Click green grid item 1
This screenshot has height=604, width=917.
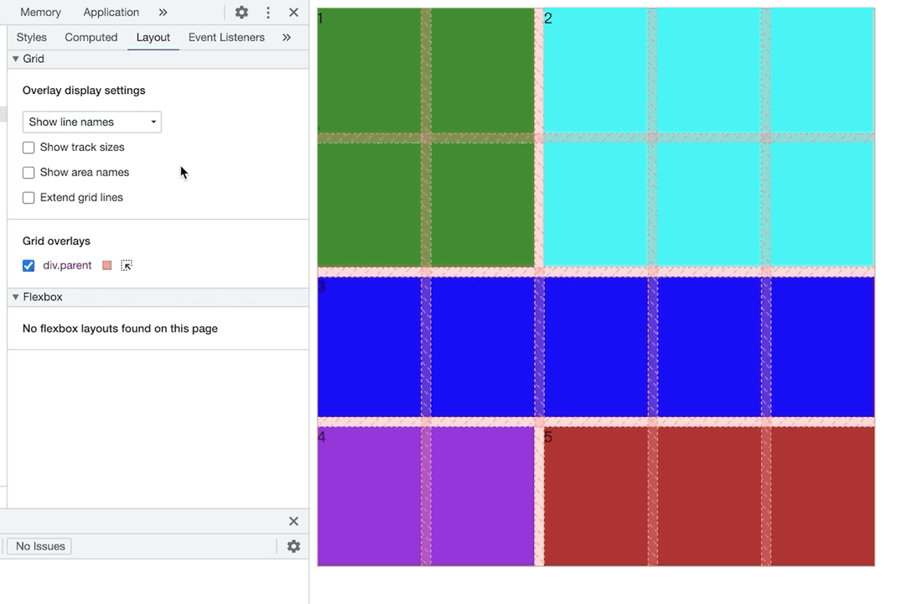coord(426,138)
